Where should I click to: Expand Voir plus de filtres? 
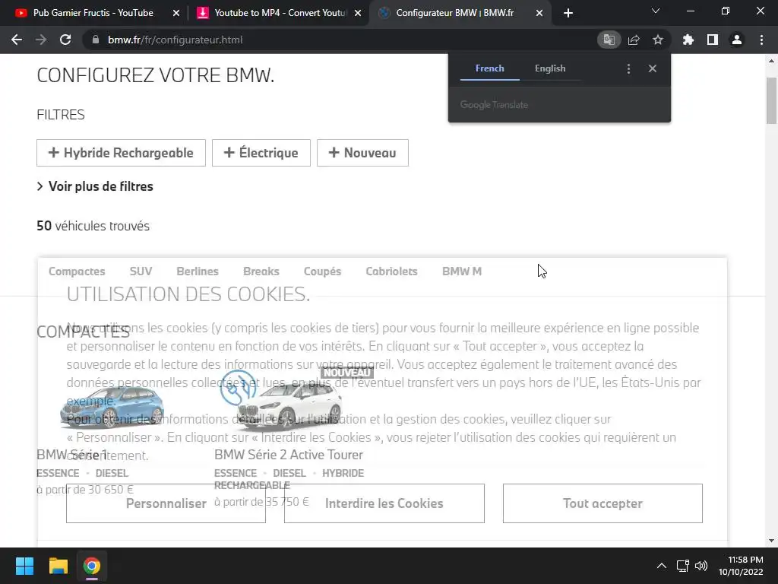95,187
